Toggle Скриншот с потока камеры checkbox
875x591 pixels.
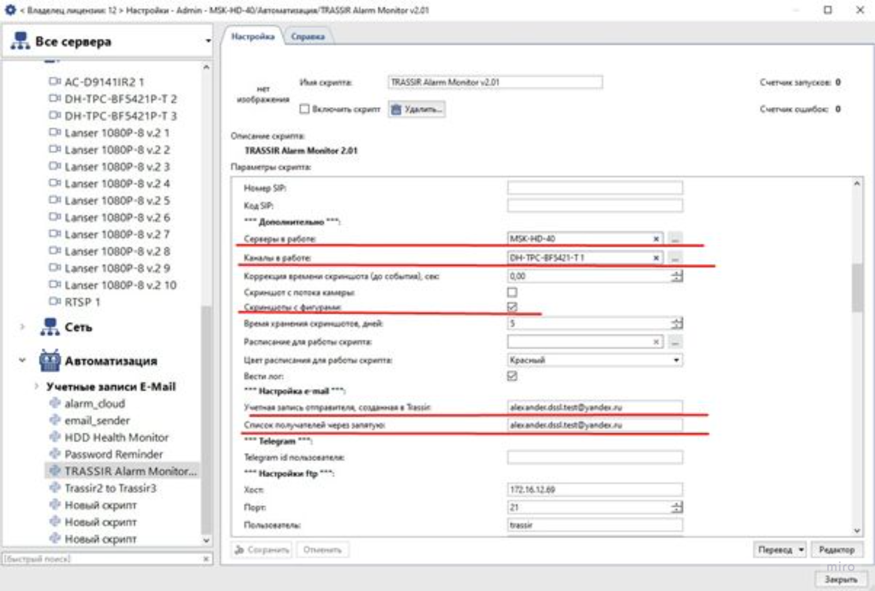pyautogui.click(x=512, y=292)
